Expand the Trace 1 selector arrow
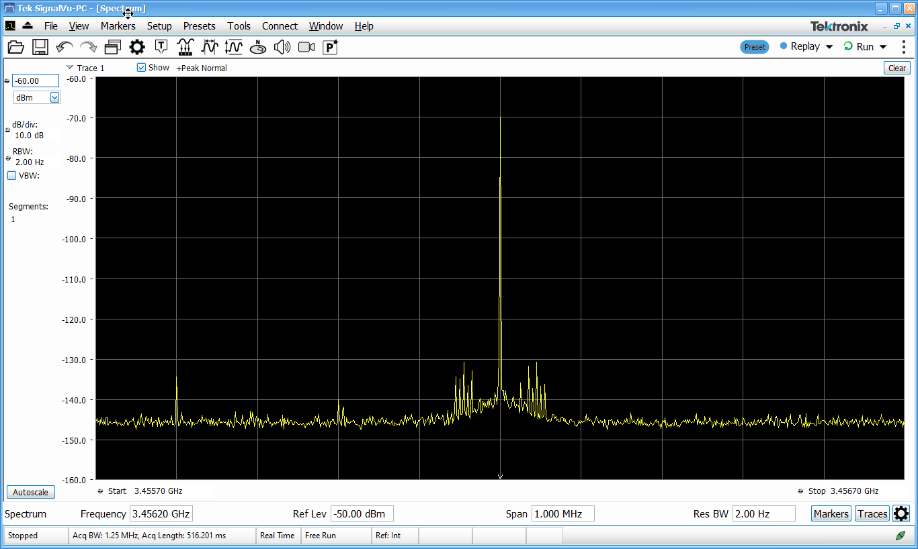 (69, 67)
